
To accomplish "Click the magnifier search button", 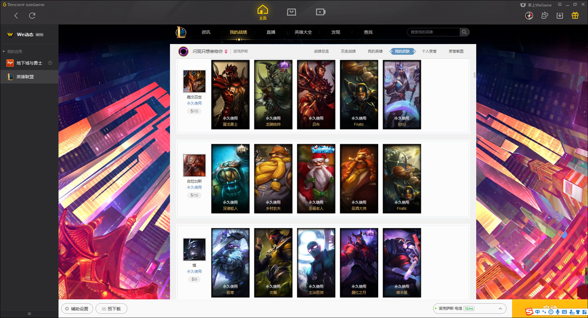I will point(464,32).
